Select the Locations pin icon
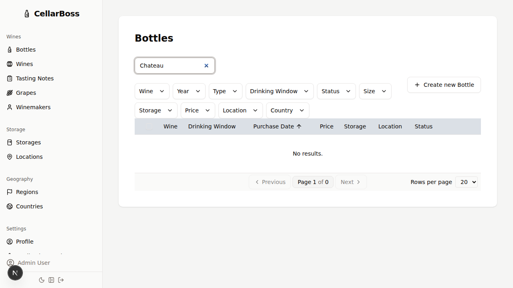Screen dimensions: 513x288 pyautogui.click(x=10, y=157)
